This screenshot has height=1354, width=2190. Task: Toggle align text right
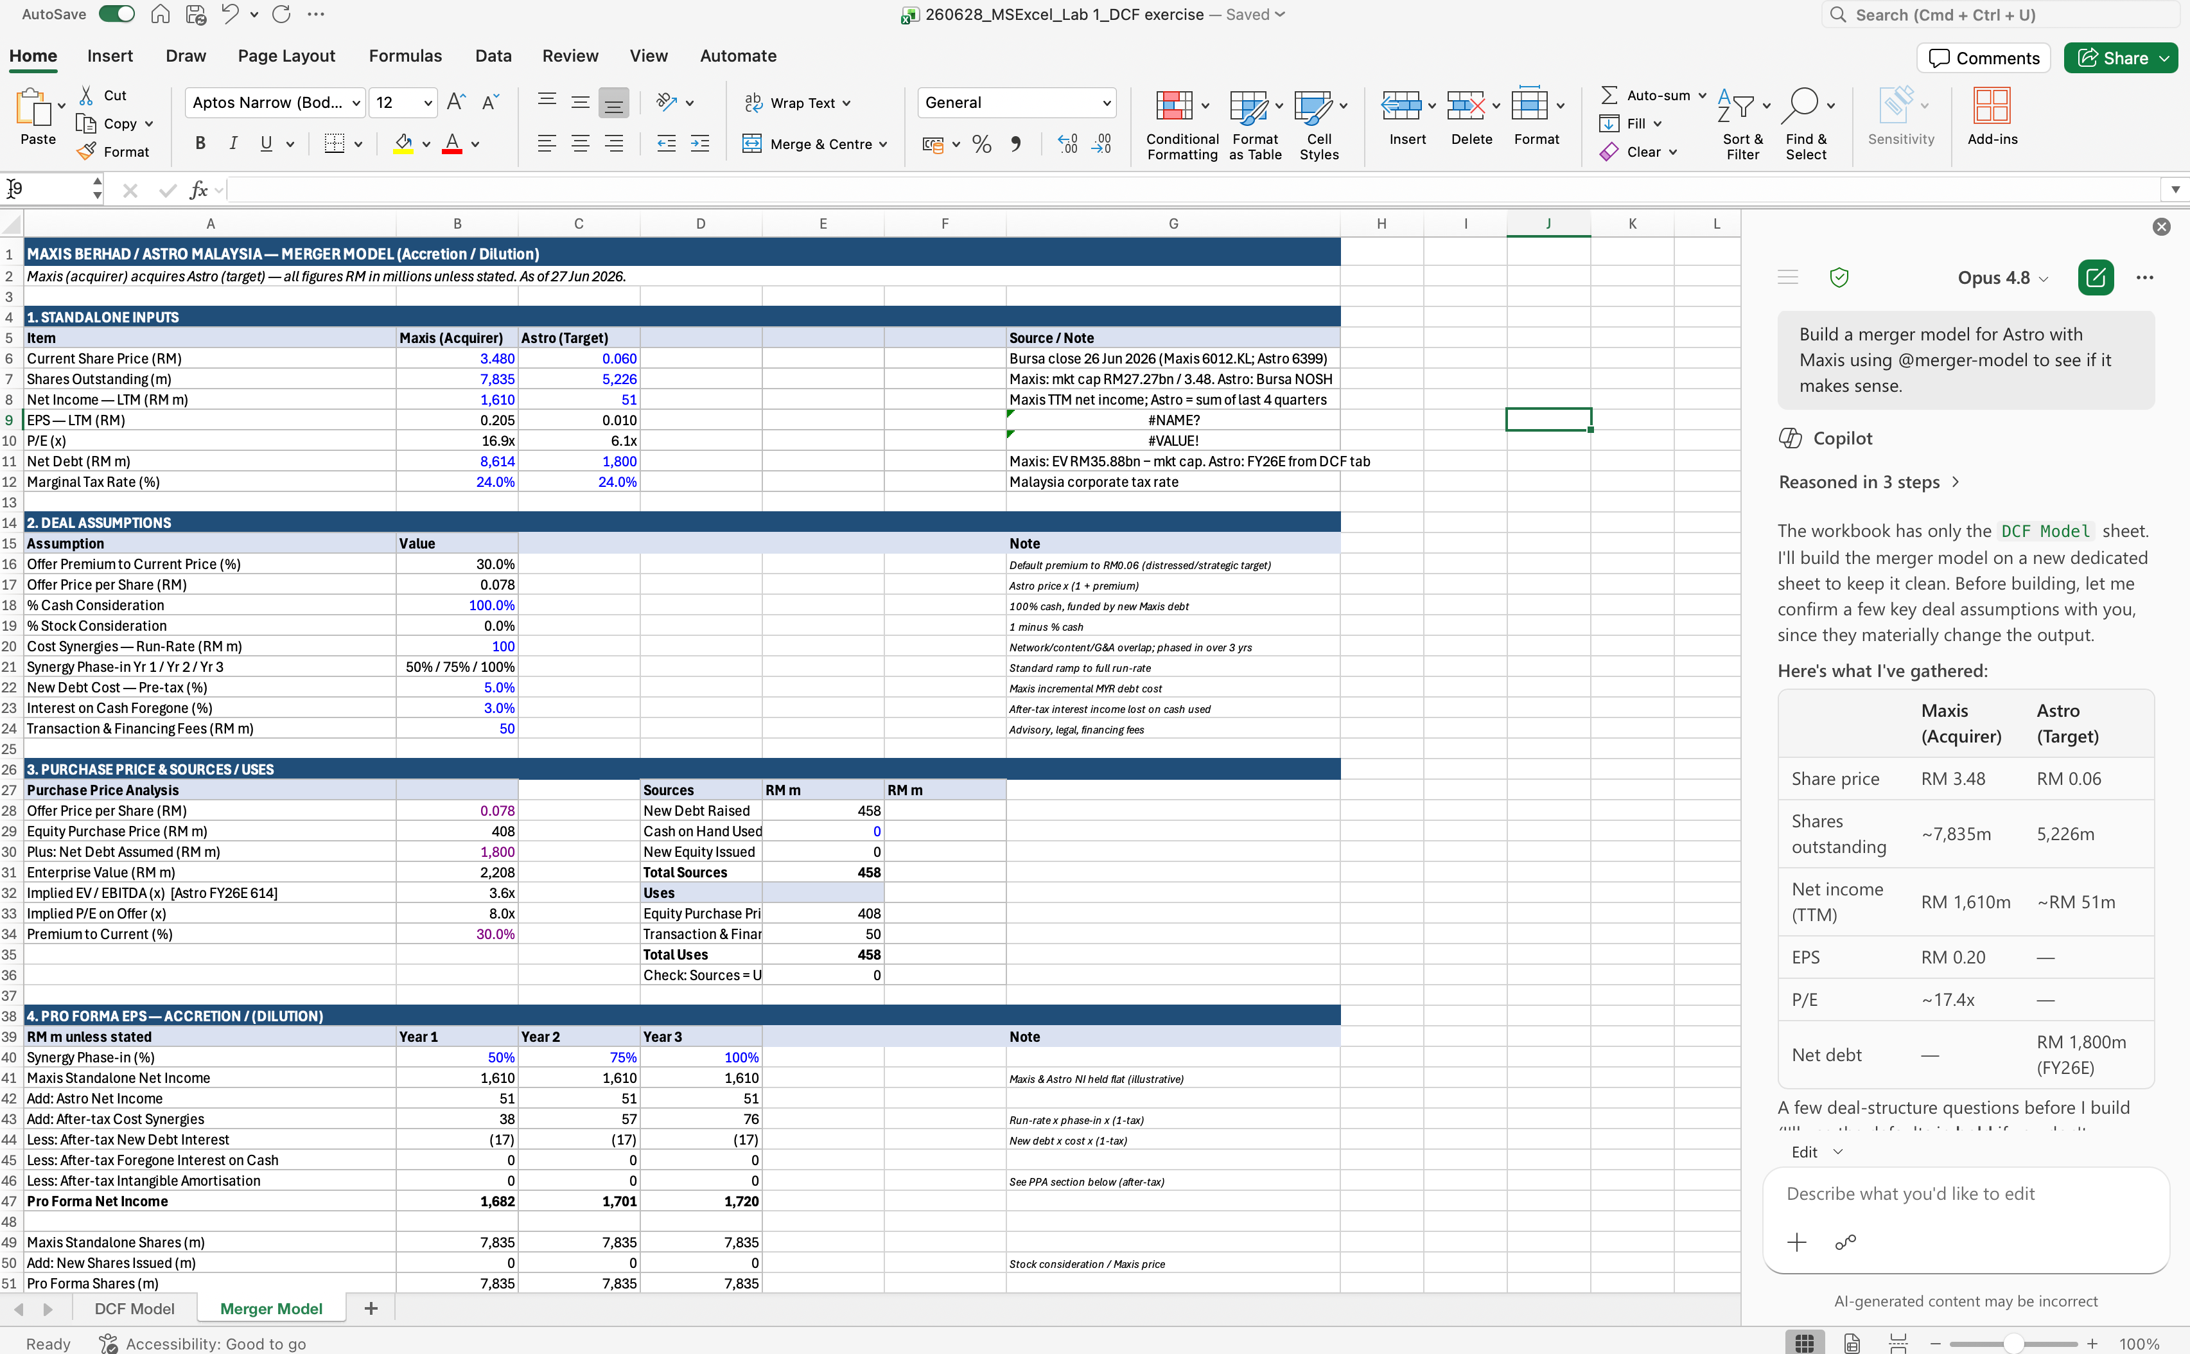click(613, 143)
